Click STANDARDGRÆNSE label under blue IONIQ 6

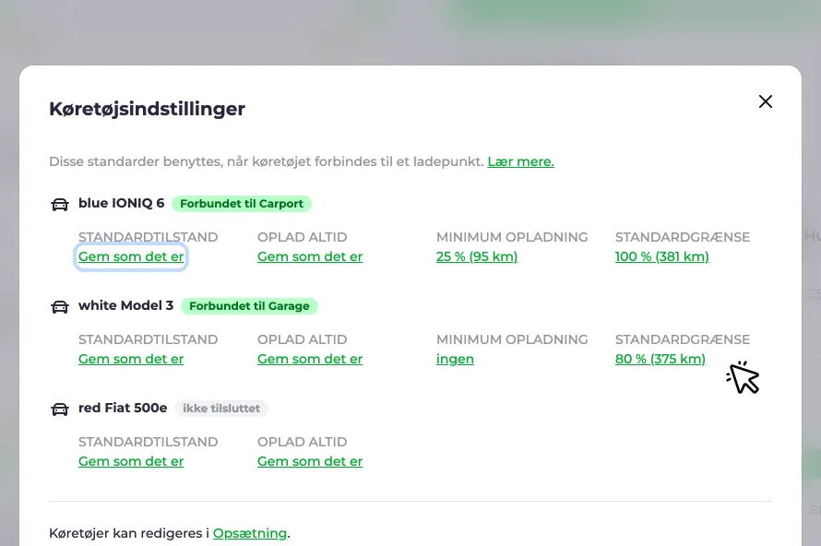point(683,237)
